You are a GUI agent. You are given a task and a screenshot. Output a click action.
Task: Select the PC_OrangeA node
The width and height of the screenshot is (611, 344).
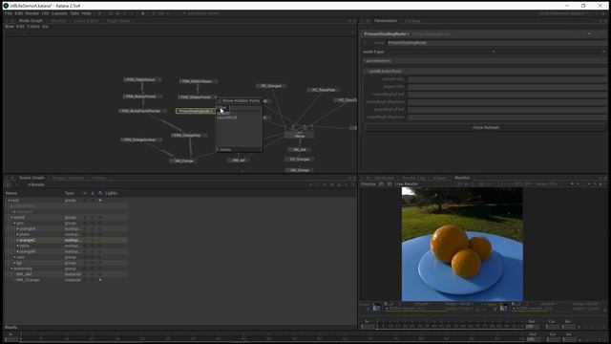271,86
